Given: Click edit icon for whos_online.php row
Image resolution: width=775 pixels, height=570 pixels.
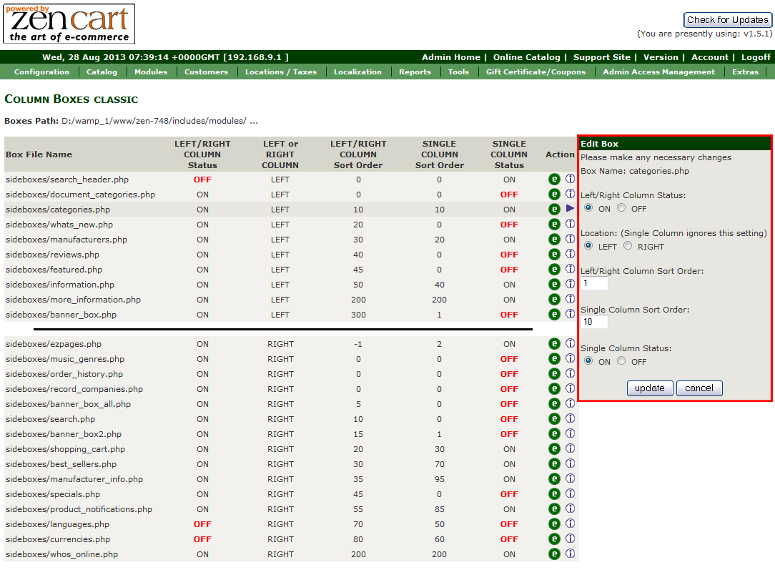Looking at the screenshot, I should 554,554.
